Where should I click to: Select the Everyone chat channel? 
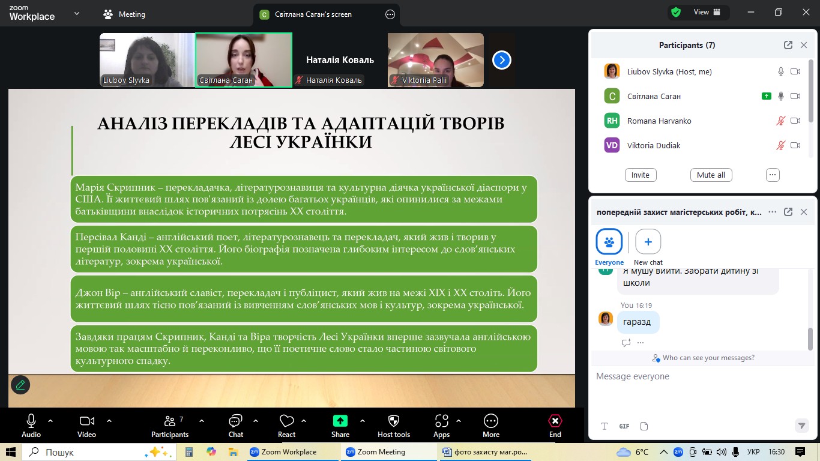pos(609,243)
